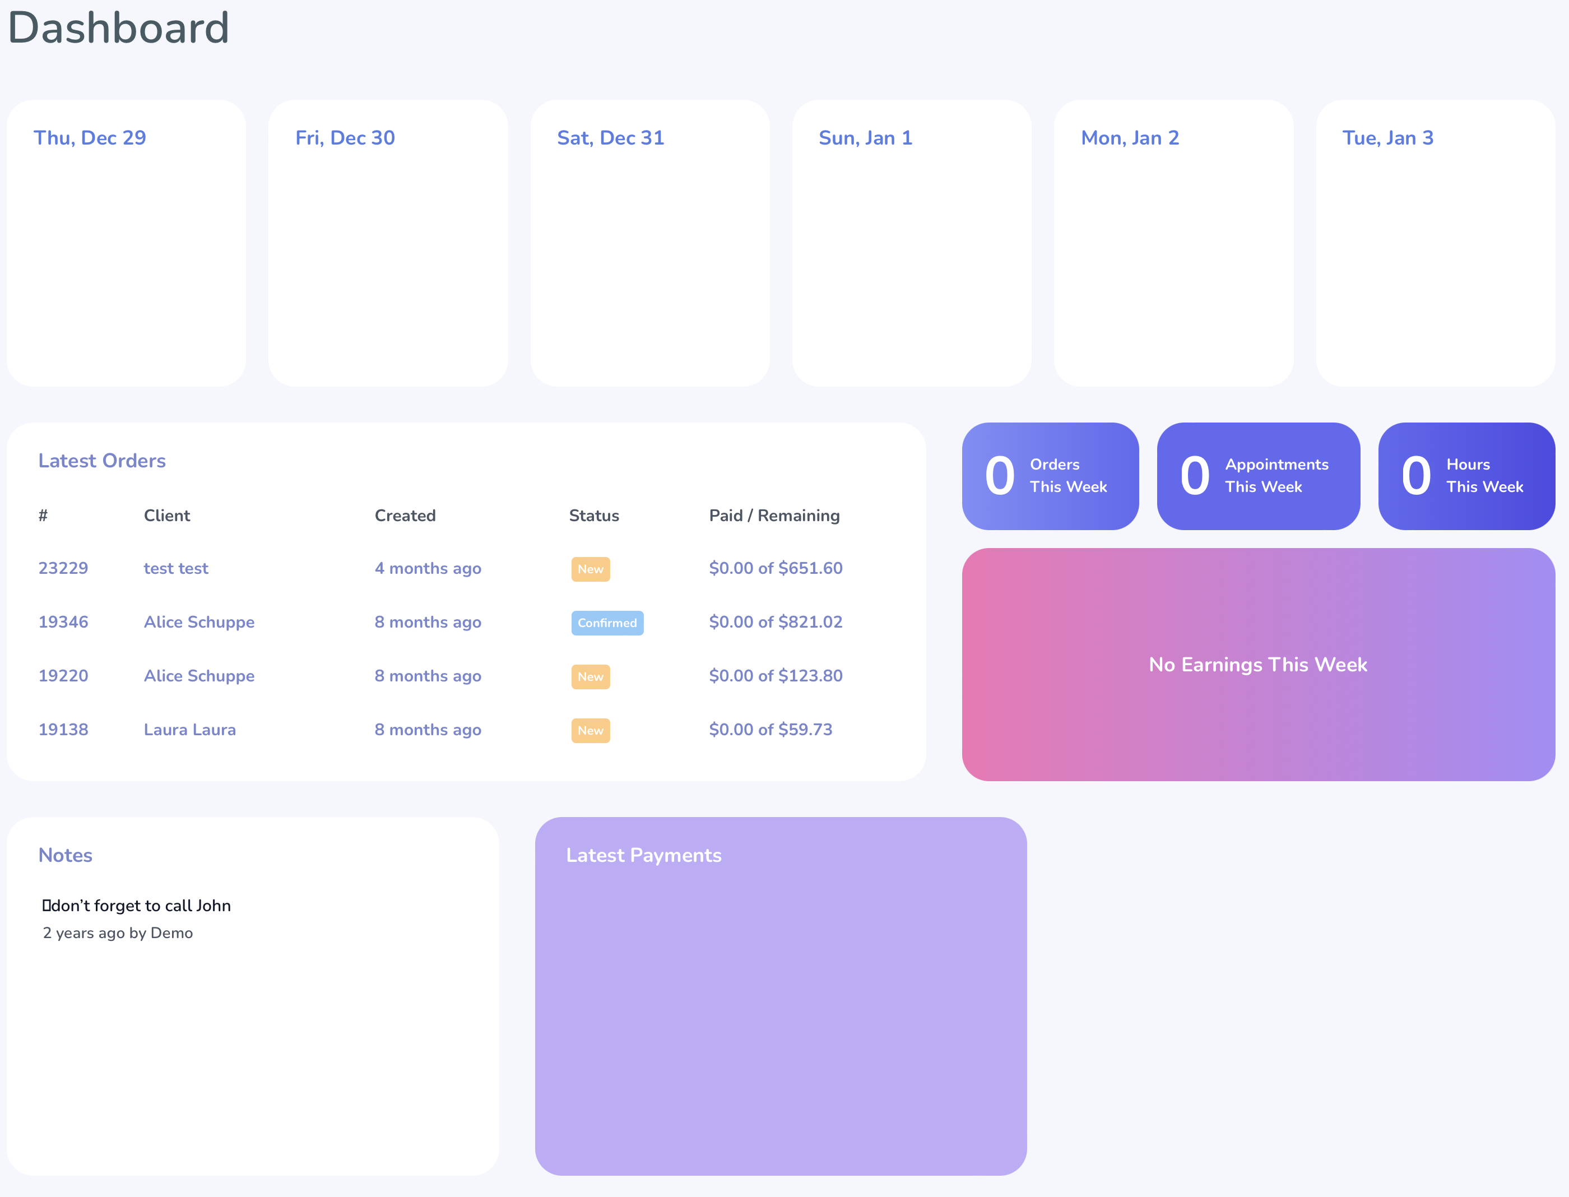Click the Latest Orders heading
The height and width of the screenshot is (1197, 1569).
pyautogui.click(x=103, y=460)
